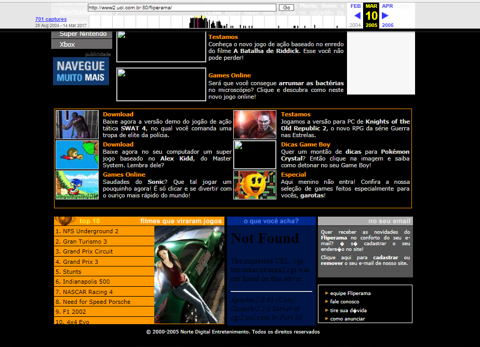
Task: Open the como anunciar link
Action: coord(348,318)
